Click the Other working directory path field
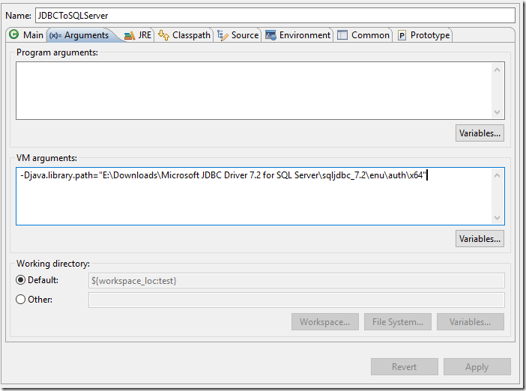This screenshot has width=526, height=391. 296,300
